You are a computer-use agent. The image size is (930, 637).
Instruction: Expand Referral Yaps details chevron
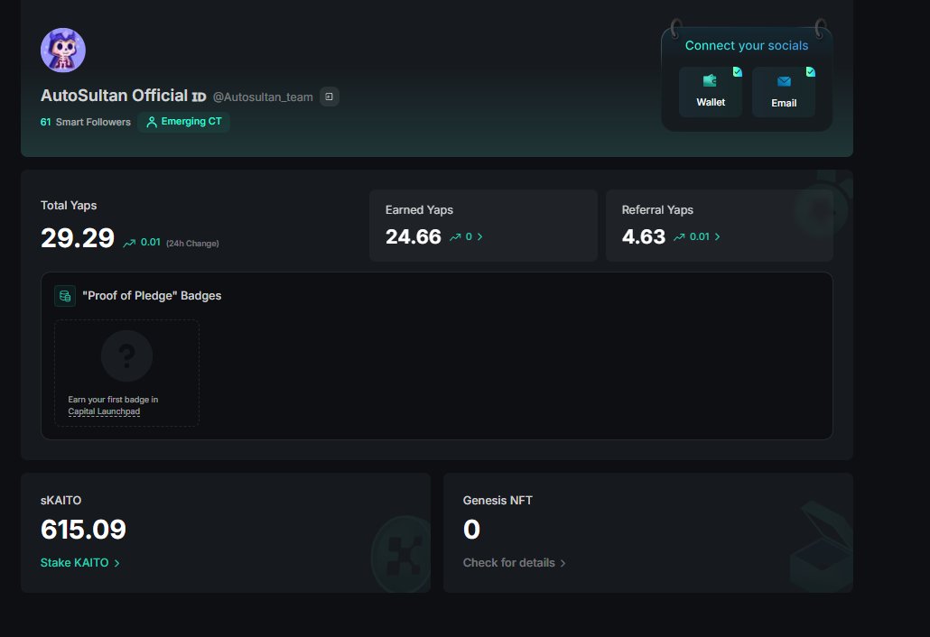[x=717, y=237]
